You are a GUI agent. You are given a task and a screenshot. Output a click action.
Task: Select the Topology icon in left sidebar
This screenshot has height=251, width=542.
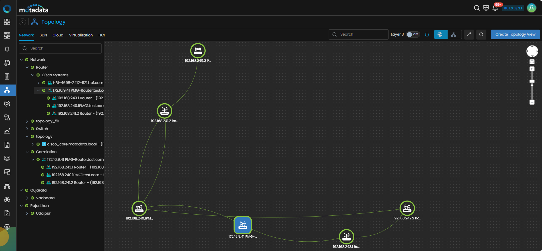pos(7,90)
